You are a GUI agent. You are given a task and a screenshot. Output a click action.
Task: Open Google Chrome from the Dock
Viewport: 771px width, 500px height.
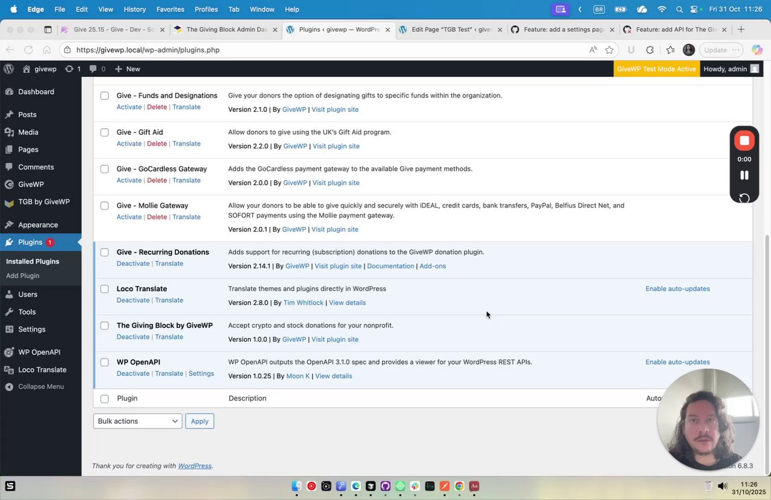coord(459,486)
